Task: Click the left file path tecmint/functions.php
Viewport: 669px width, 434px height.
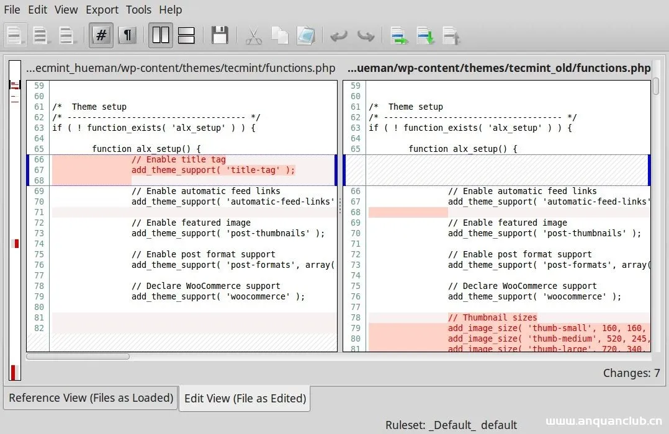Action: pyautogui.click(x=181, y=68)
